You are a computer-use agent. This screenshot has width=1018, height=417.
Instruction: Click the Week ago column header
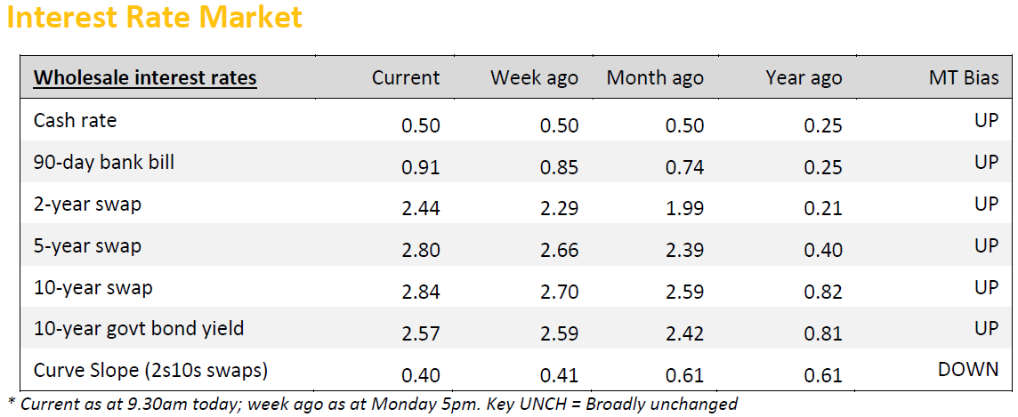pos(534,78)
